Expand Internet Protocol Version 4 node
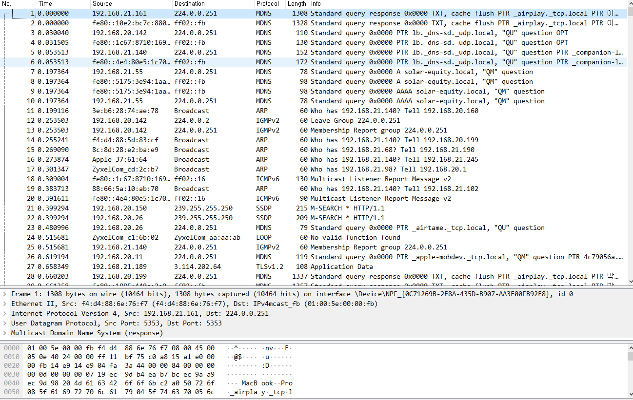The width and height of the screenshot is (633, 400). (x=5, y=313)
